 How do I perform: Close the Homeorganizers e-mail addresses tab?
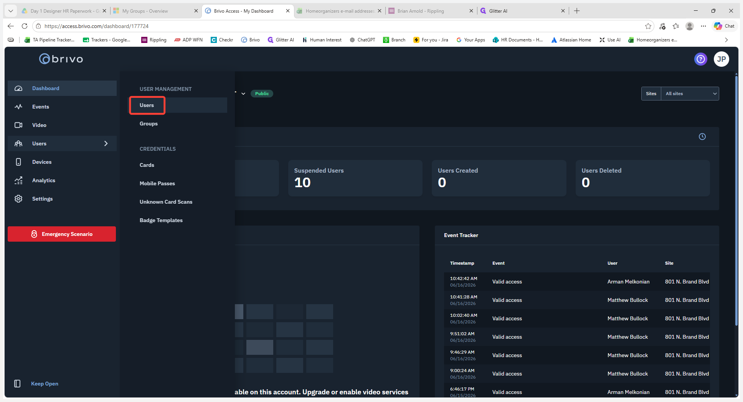tap(380, 11)
